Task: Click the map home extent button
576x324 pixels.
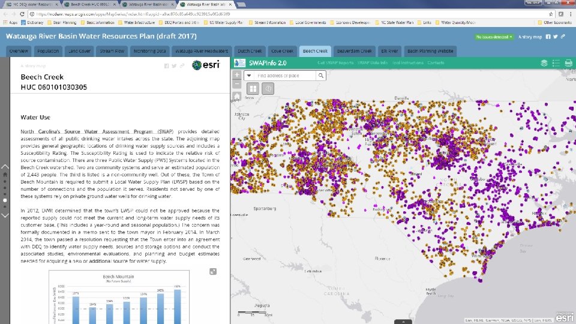Action: click(x=237, y=95)
